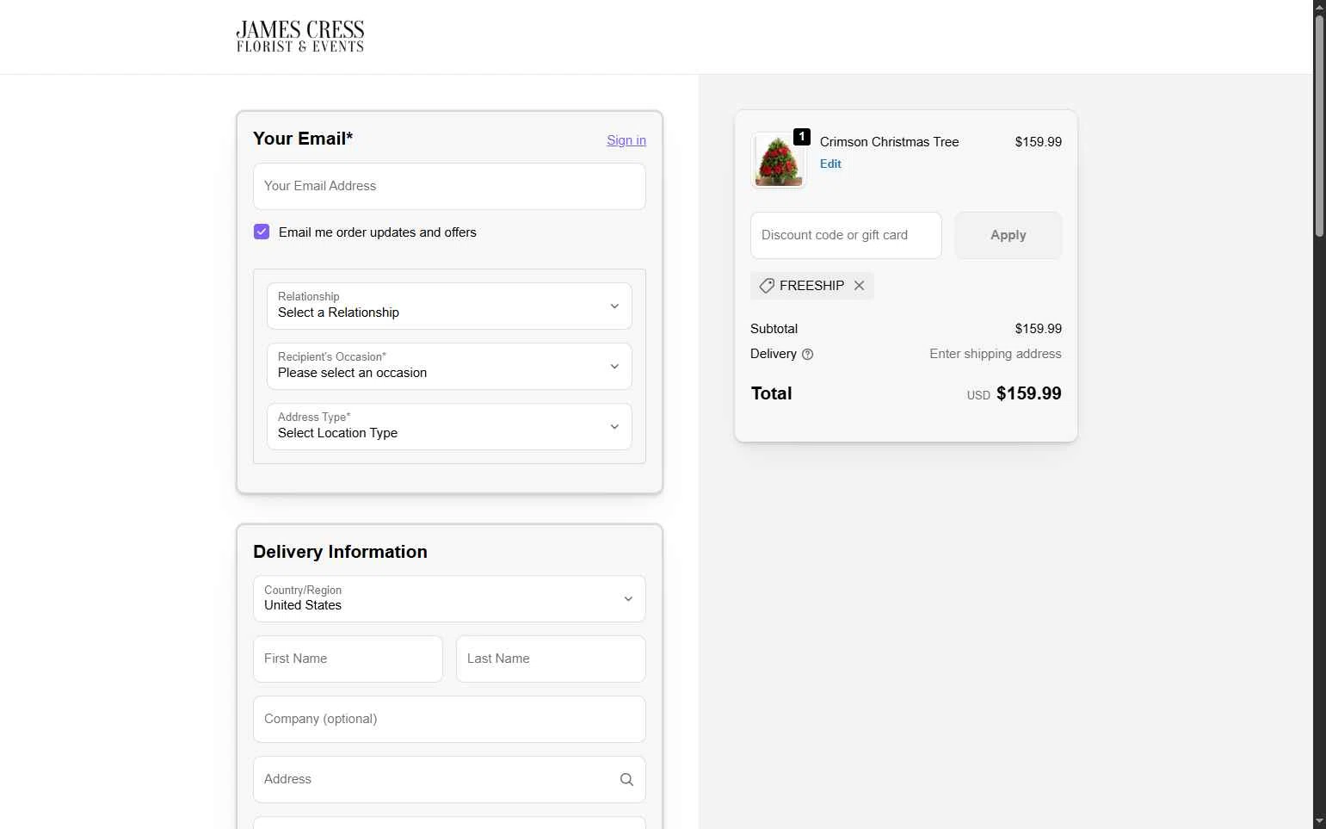The width and height of the screenshot is (1326, 829).
Task: Click the James Cress Florist logo
Action: (300, 37)
